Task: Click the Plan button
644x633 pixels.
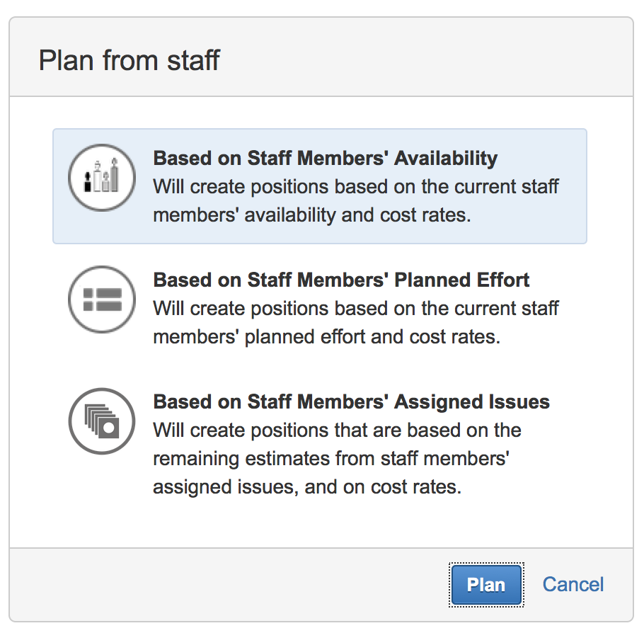Action: tap(486, 584)
